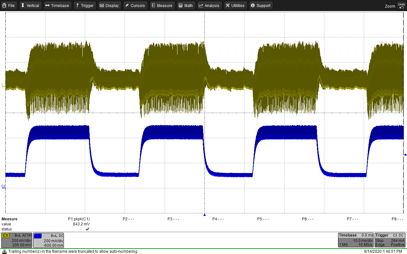The width and height of the screenshot is (407, 254).
Task: Open the Utilities menu
Action: (x=236, y=5)
